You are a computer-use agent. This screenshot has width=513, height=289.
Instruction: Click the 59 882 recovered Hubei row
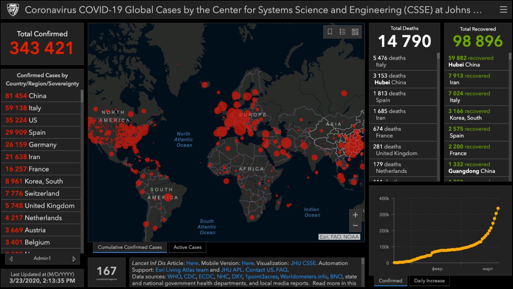(x=477, y=61)
